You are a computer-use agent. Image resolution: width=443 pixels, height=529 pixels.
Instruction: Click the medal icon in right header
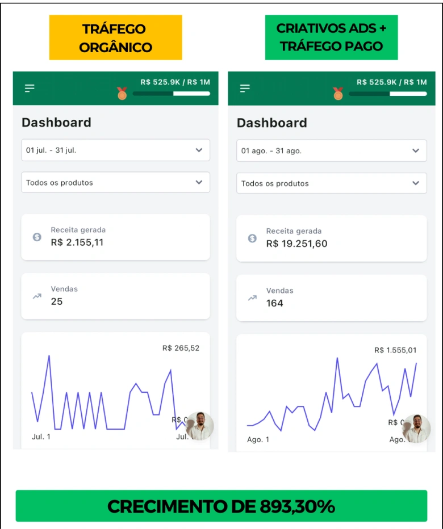pyautogui.click(x=338, y=94)
